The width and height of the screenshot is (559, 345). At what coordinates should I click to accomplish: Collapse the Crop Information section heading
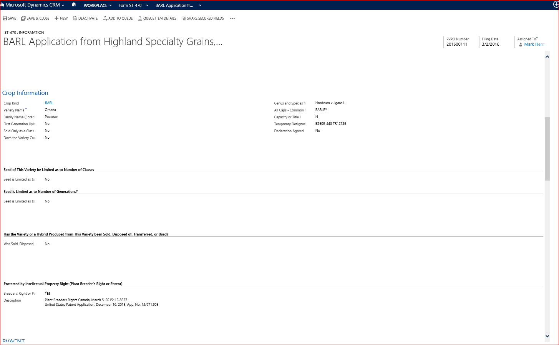coord(25,93)
